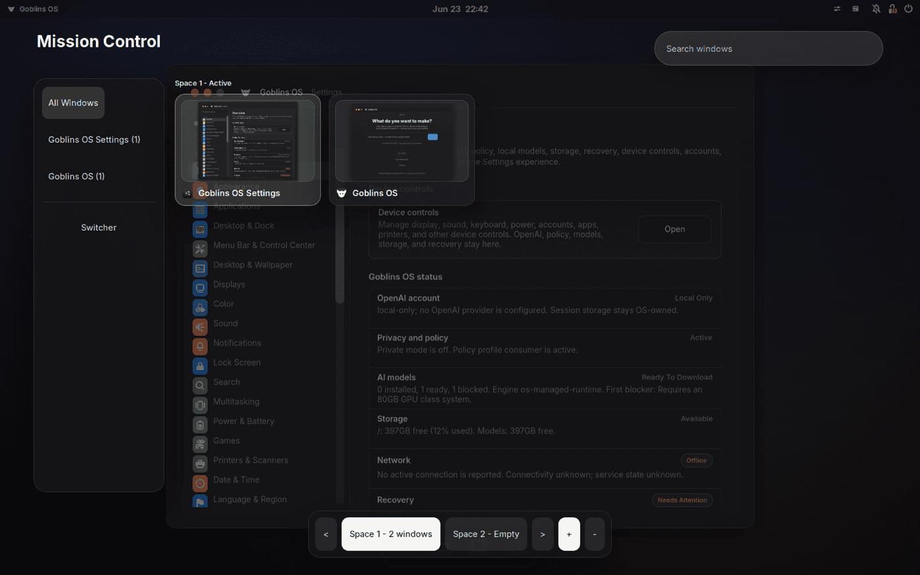Image resolution: width=920 pixels, height=575 pixels.
Task: Go to previous space with < button
Action: coord(326,534)
